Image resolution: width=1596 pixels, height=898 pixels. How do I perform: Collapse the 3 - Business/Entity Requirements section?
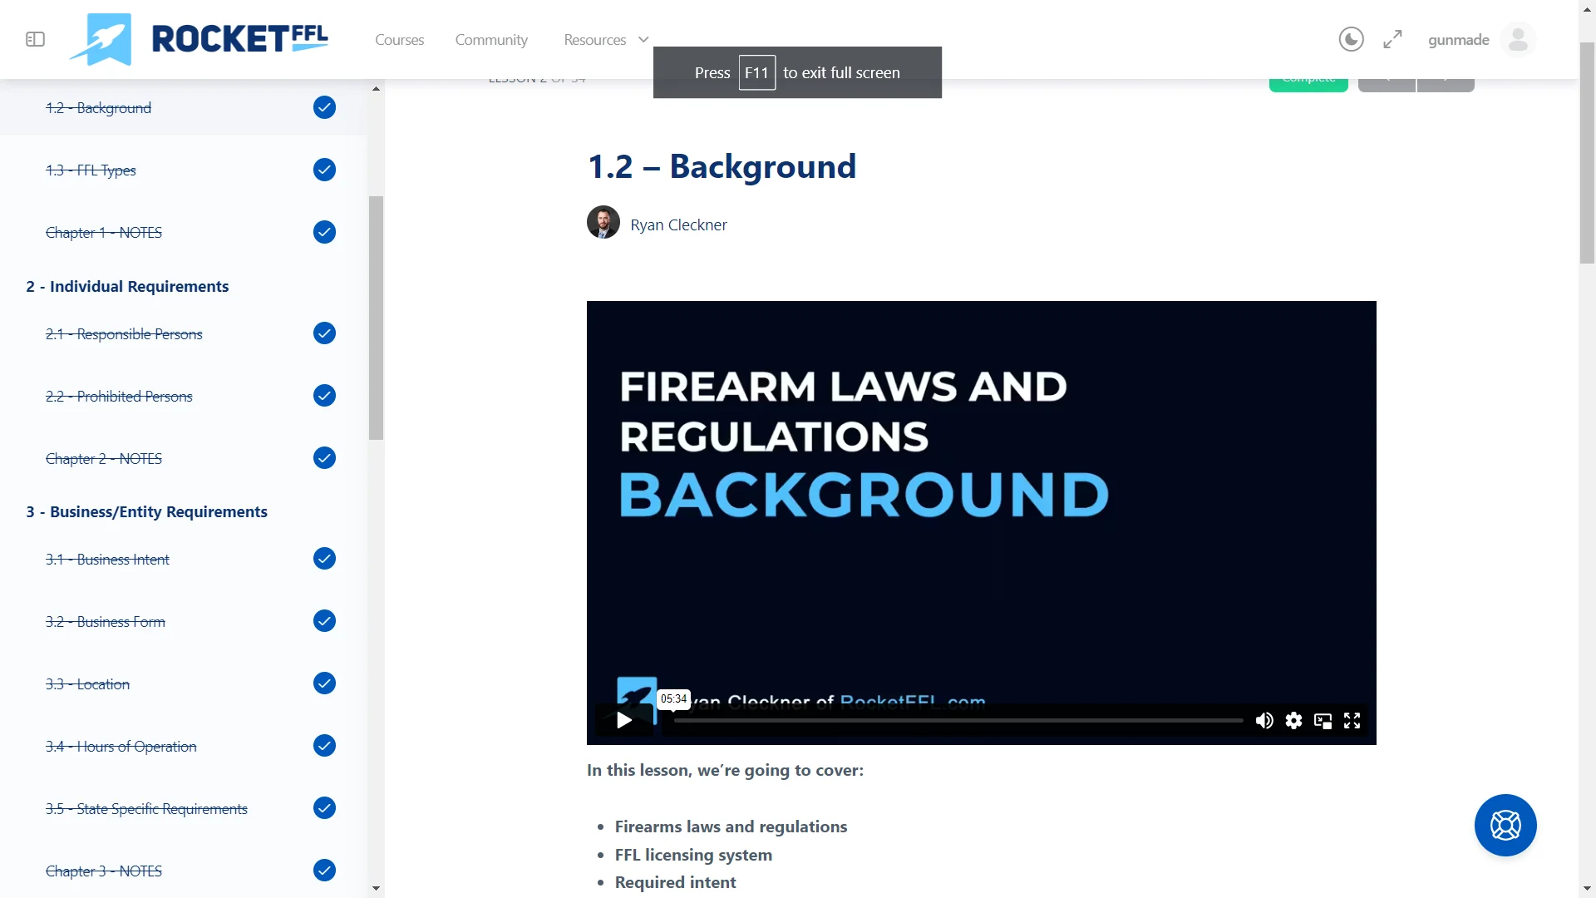tap(146, 511)
